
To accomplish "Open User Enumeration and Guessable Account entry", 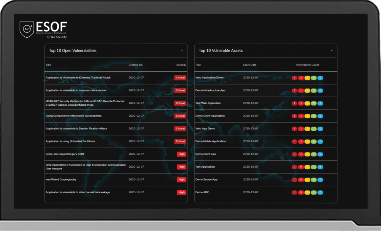I will [86, 167].
